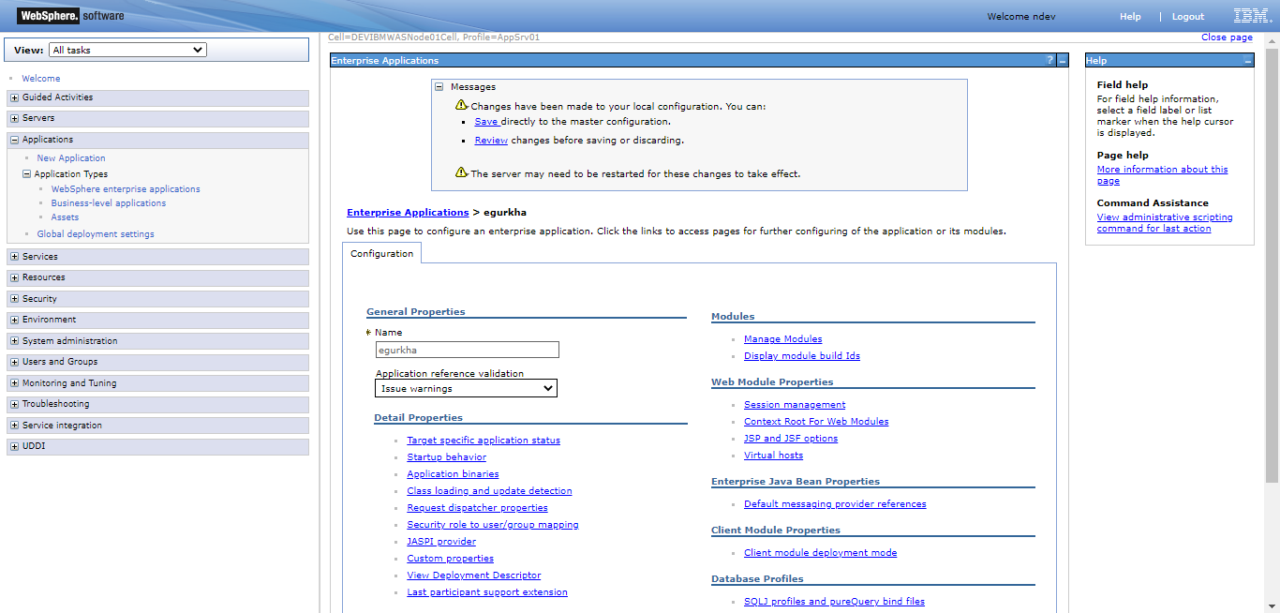Expand Service integration section
The height and width of the screenshot is (613, 1280).
pos(14,426)
